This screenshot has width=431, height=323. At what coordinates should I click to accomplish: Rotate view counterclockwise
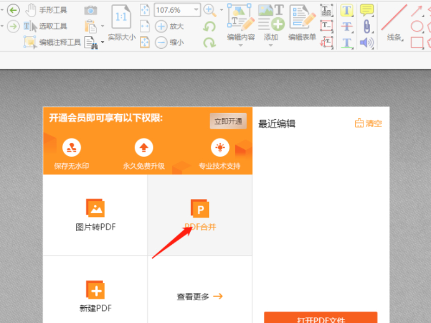pyautogui.click(x=209, y=26)
